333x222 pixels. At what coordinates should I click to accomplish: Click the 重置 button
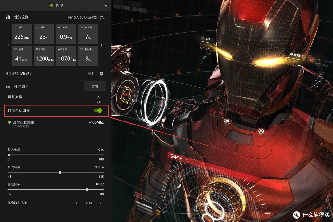(x=95, y=86)
